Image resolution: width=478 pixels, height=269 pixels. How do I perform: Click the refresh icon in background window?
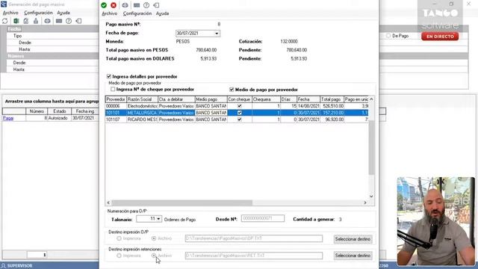click(5, 21)
